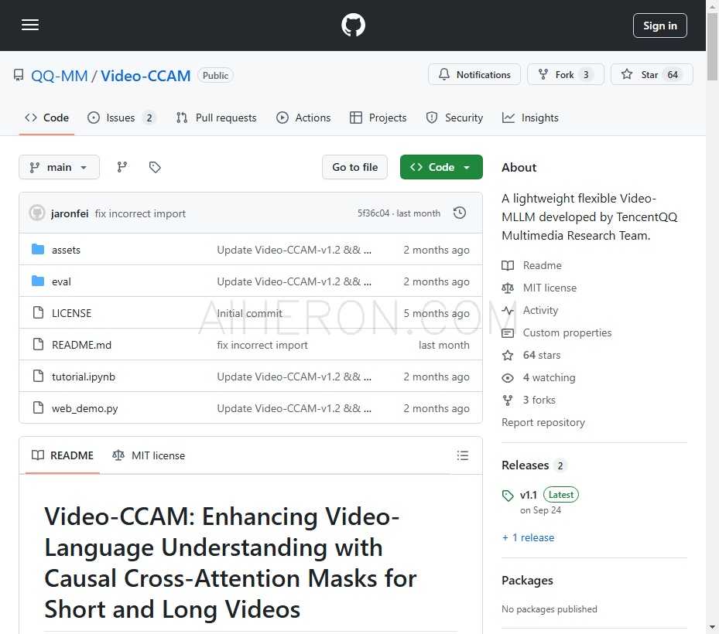This screenshot has height=634, width=719.
Task: Click the web_demo.py file icon
Action: click(39, 407)
